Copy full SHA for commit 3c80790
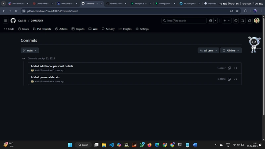The height and width of the screenshot is (149, 265). (x=229, y=79)
